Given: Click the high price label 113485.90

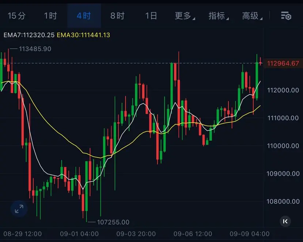Looking at the screenshot, I should [35, 49].
